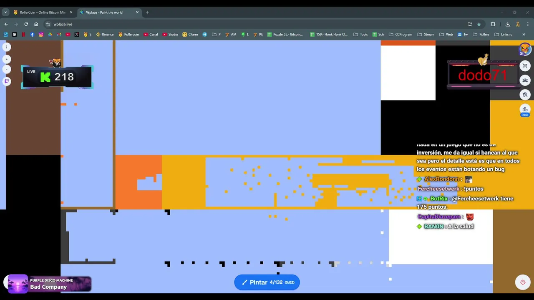Open the CFarm bookmark
Screen dimensions: 534x300
click(x=190, y=35)
